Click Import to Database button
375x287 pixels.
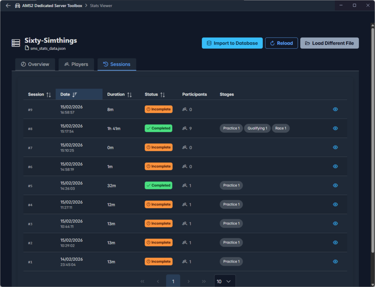232,43
